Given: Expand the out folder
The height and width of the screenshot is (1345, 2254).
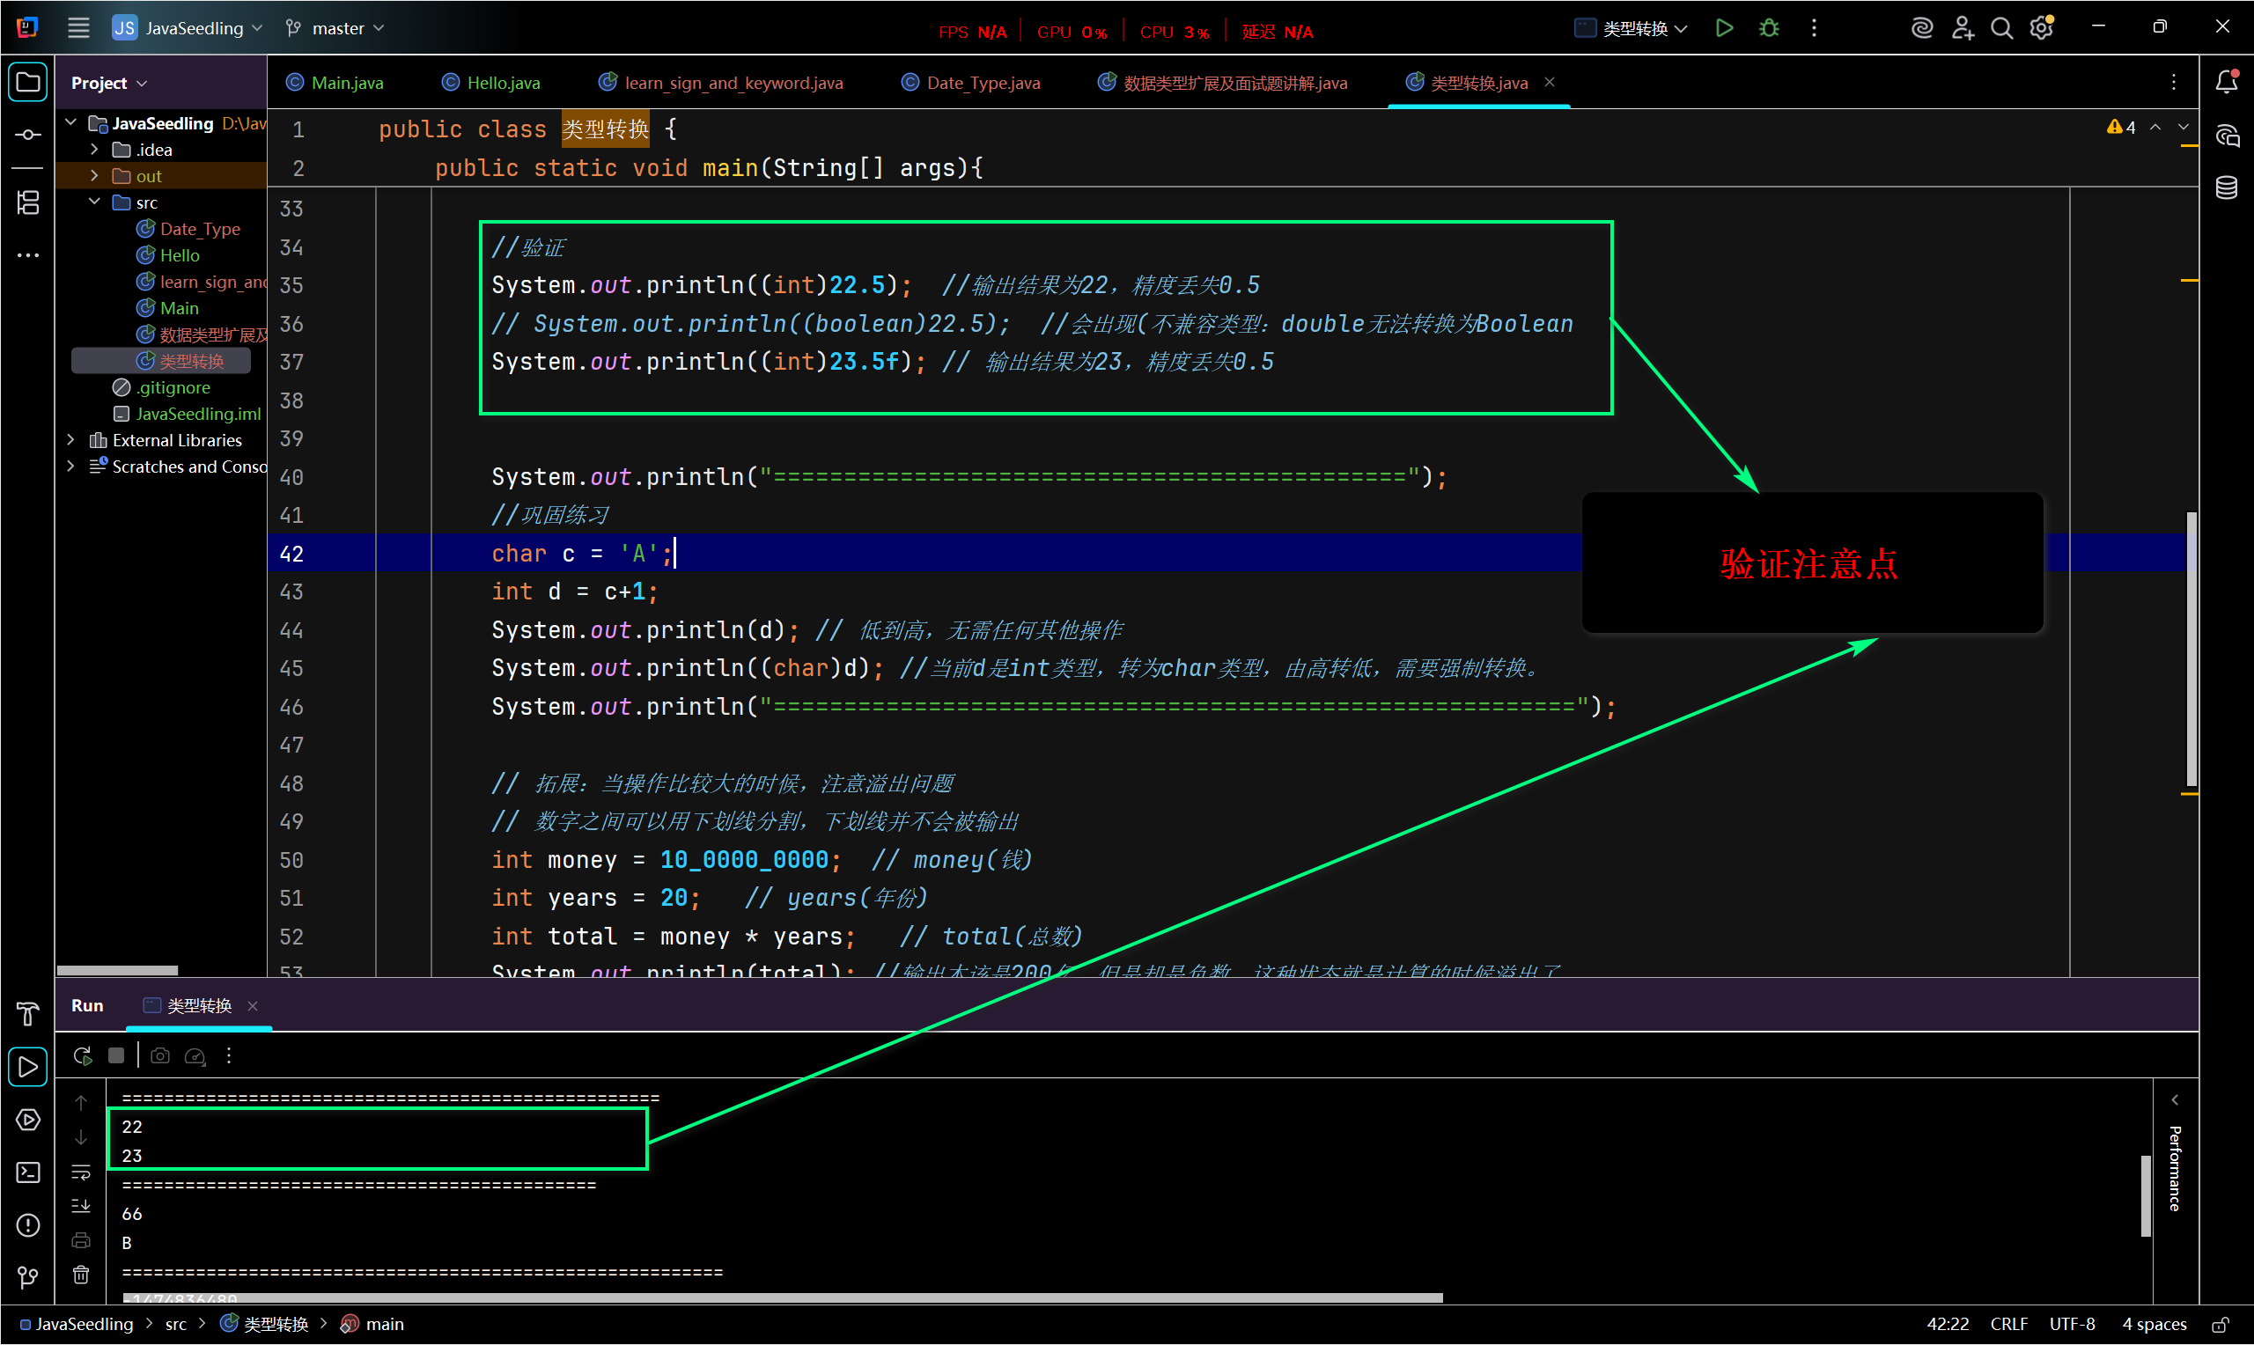Looking at the screenshot, I should point(94,176).
